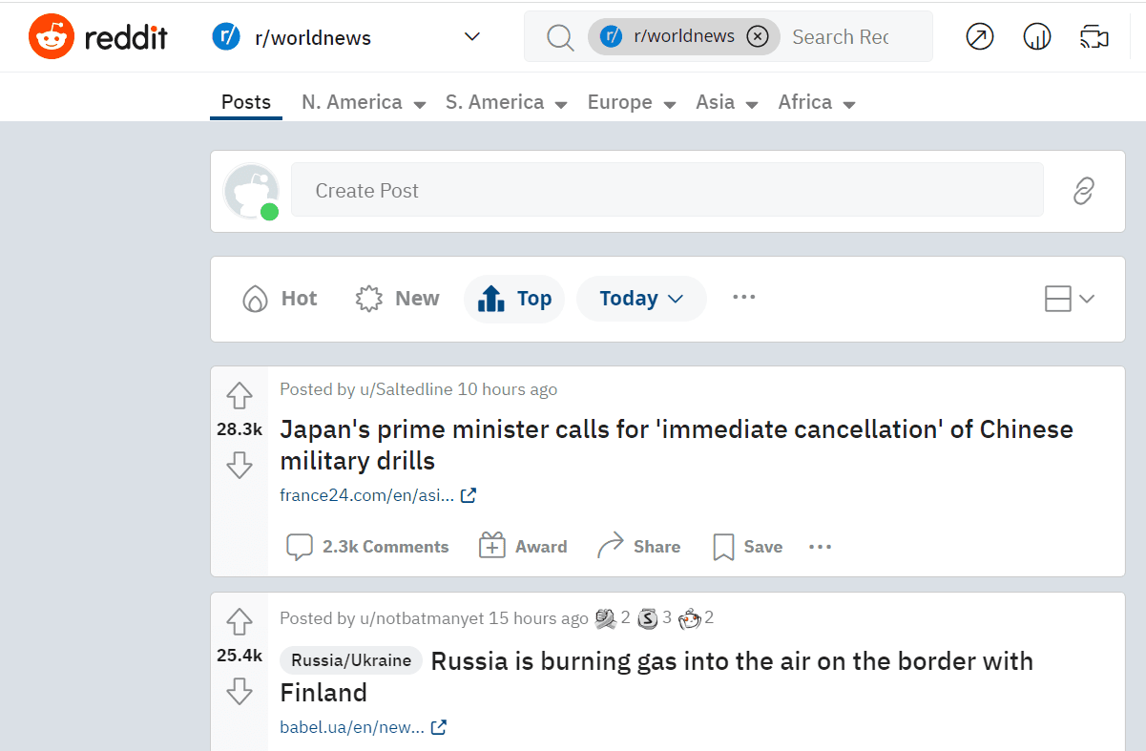Screen dimensions: 1146x751
Task: Expand the r/worldnews community dropdown
Action: (471, 37)
